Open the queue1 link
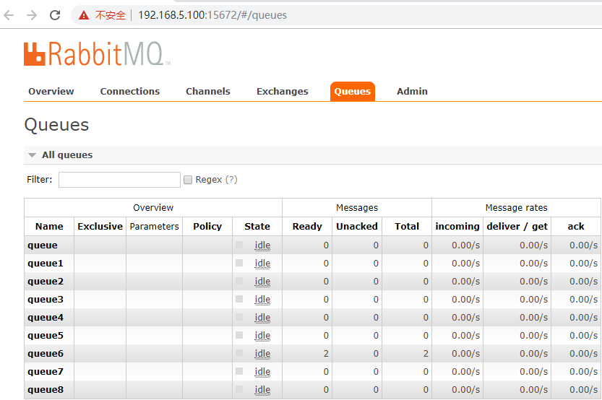 click(x=46, y=264)
